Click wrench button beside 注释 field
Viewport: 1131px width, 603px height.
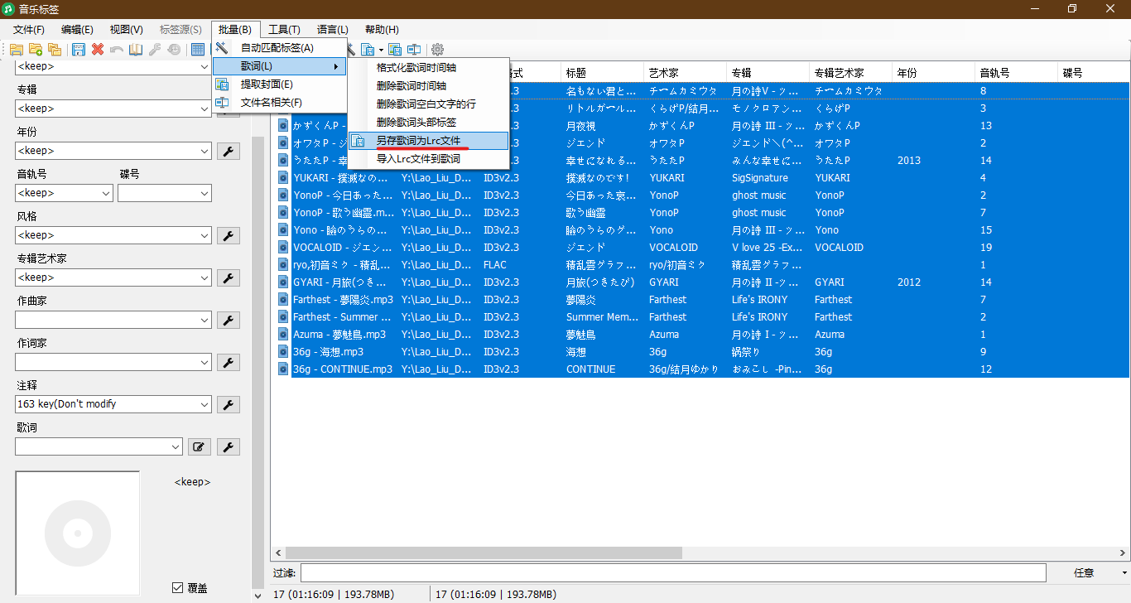(x=229, y=404)
